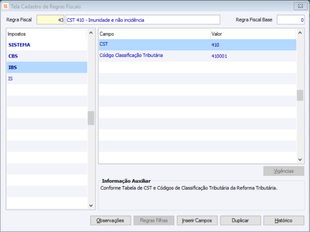Select Código Classificação Tributária row

(197, 56)
